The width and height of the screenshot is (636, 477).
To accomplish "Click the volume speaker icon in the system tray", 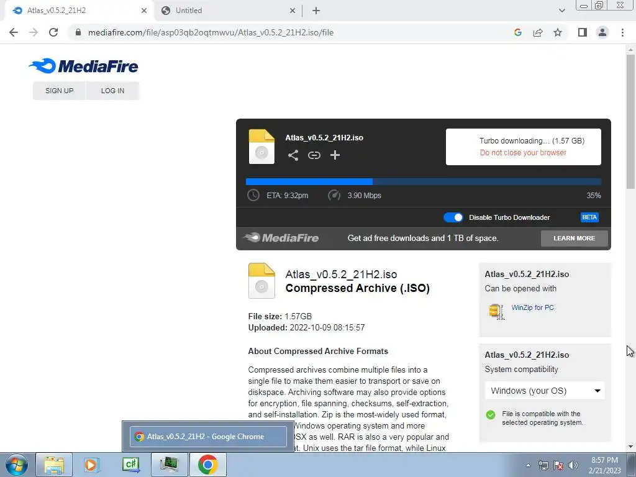I will coord(573,465).
